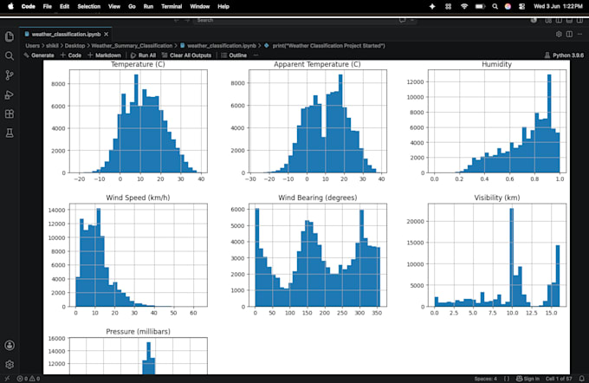Go back using title bar arrow
This screenshot has height=383, width=589.
[x=177, y=20]
